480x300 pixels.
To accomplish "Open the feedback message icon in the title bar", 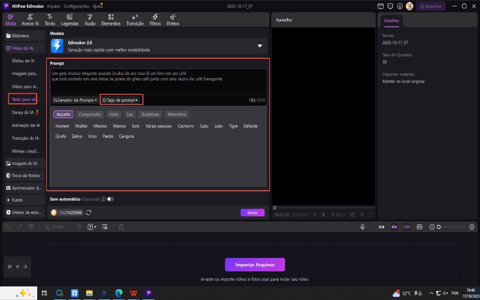I will 390,6.
